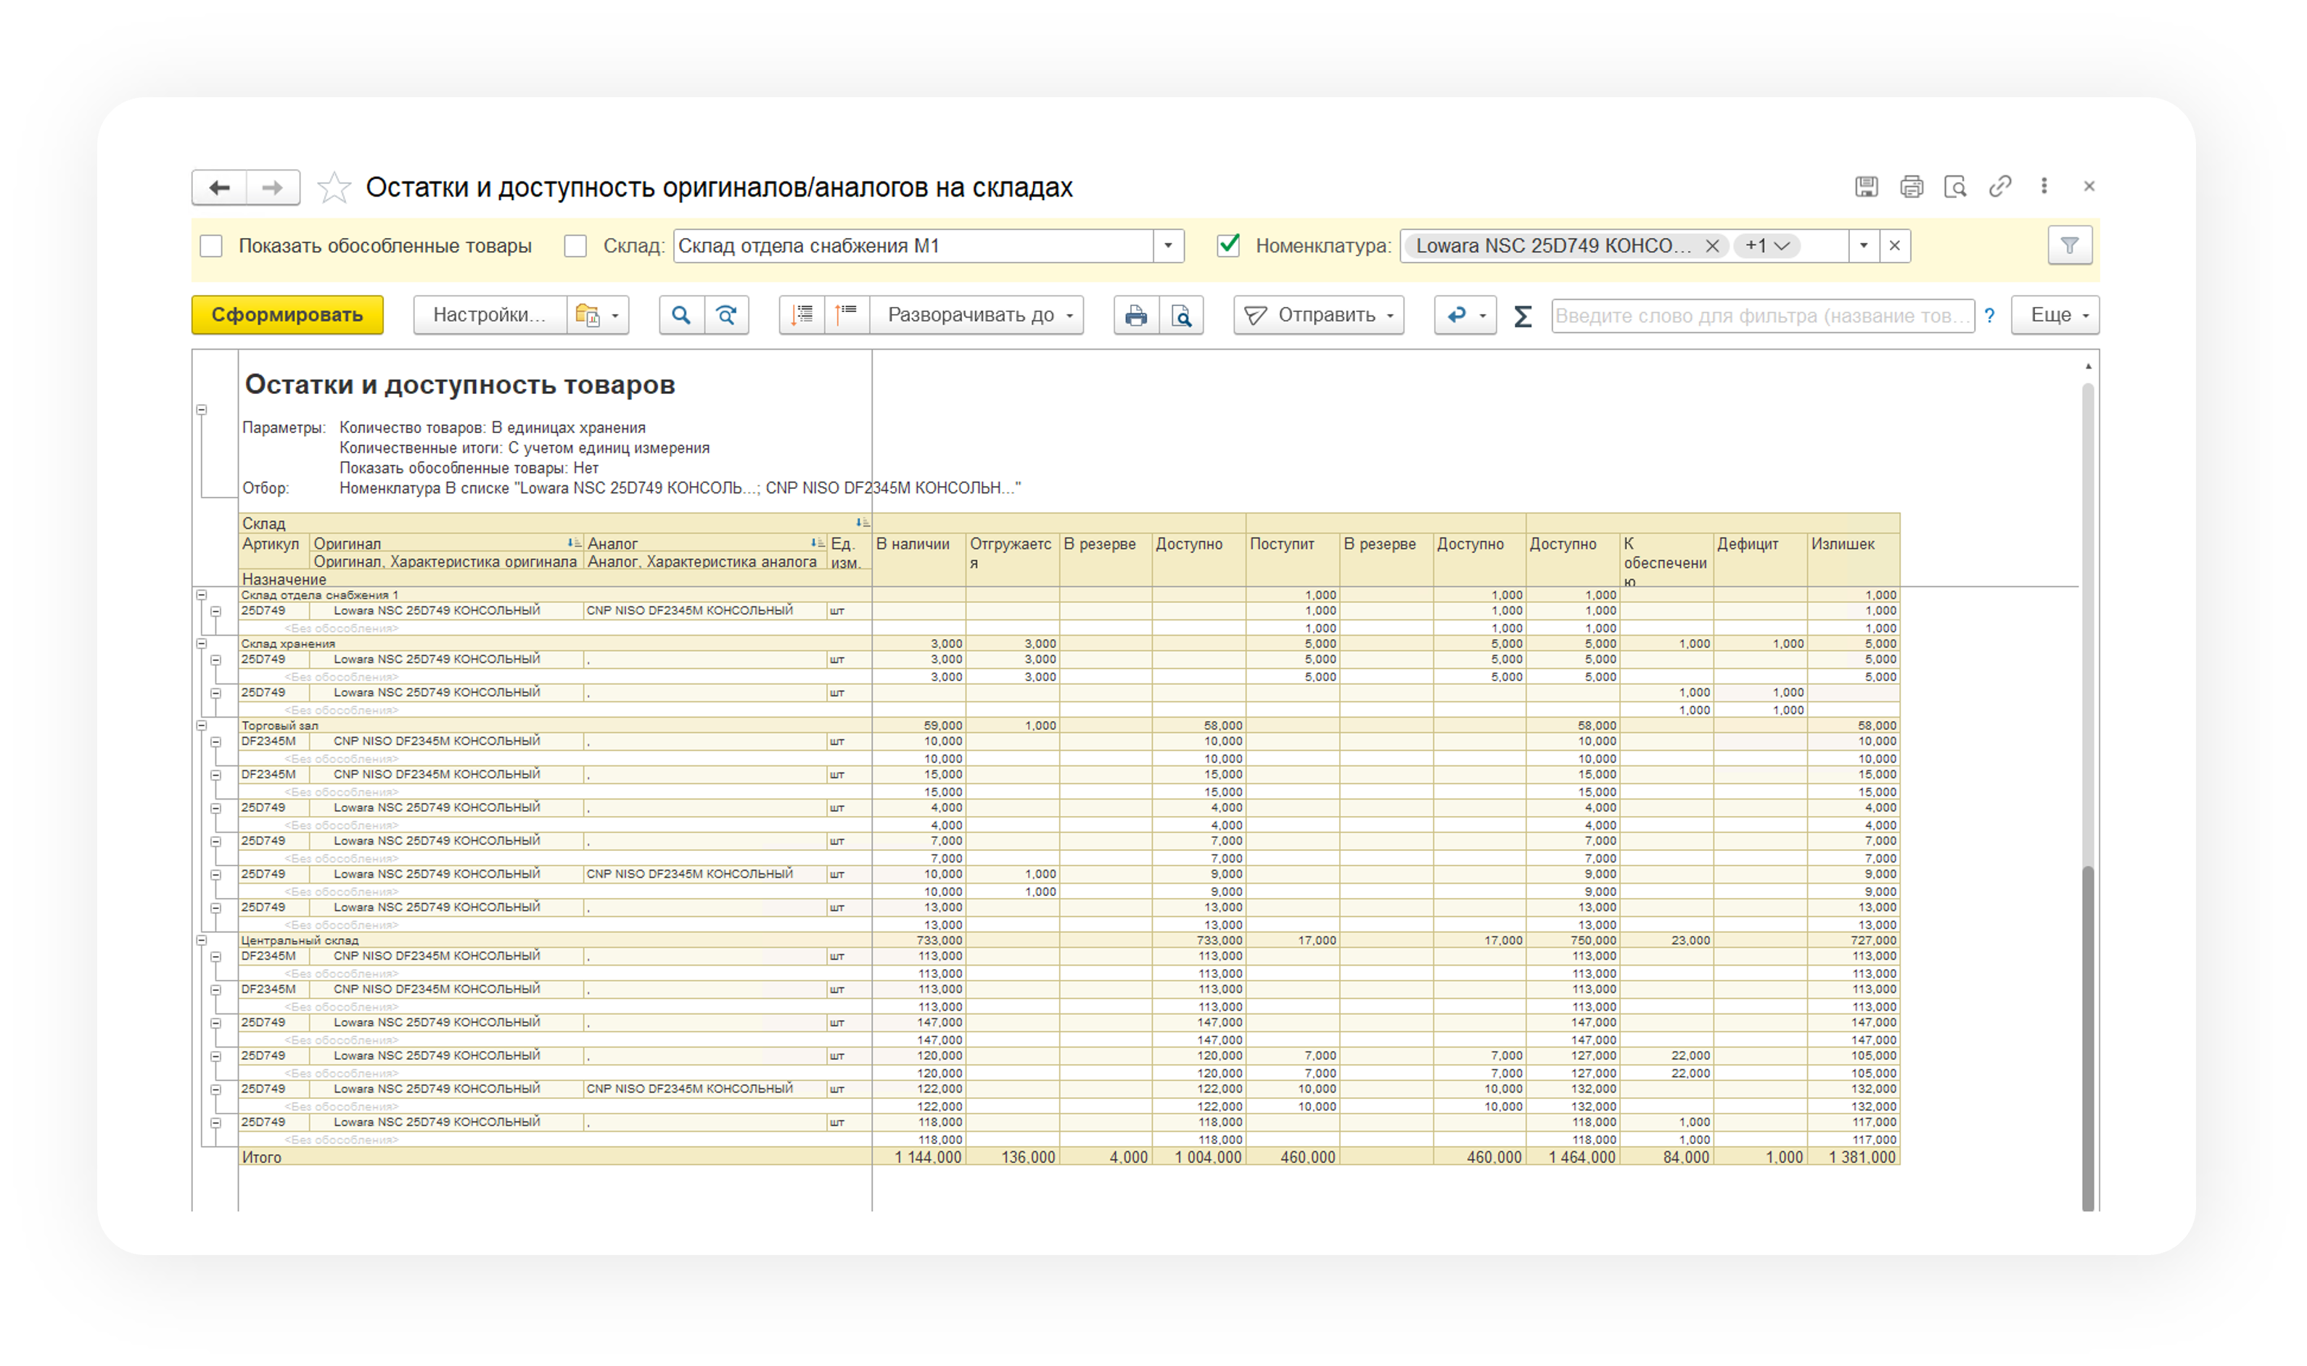The image size is (2307, 1366).
Task: Enable Показать обособленные товары checkbox
Action: (212, 246)
